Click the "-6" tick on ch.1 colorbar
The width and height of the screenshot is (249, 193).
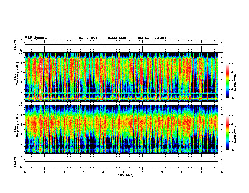pos(232,63)
